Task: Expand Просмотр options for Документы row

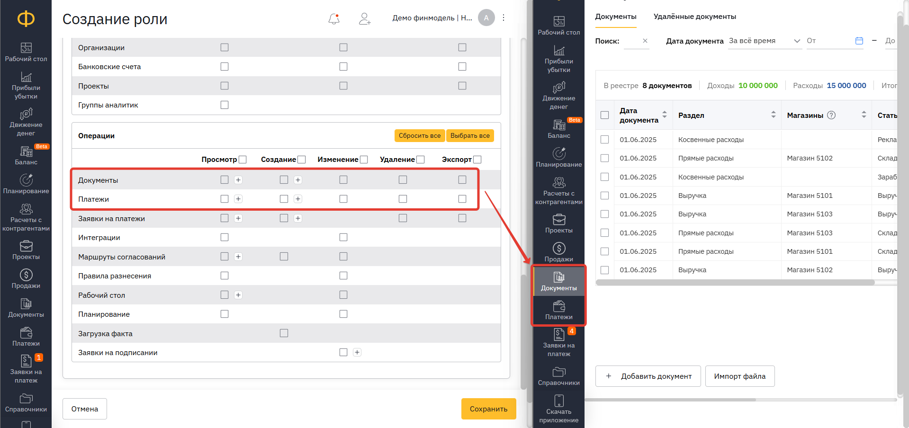Action: 238,180
